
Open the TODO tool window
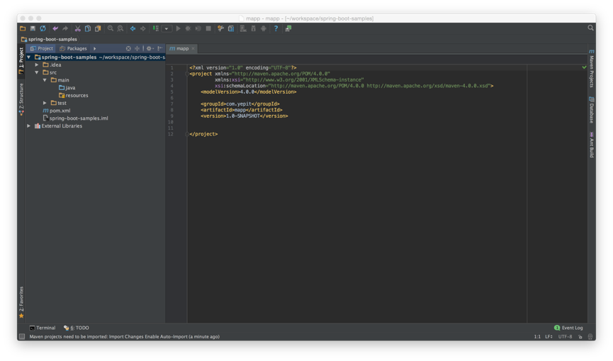[77, 328]
